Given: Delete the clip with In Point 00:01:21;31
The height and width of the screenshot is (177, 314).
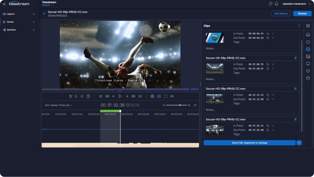Looking at the screenshot, I should pyautogui.click(x=295, y=89).
